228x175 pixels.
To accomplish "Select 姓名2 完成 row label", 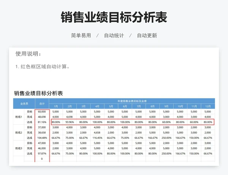I will [30, 132].
